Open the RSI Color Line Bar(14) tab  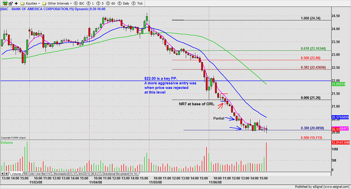tap(37, 174)
